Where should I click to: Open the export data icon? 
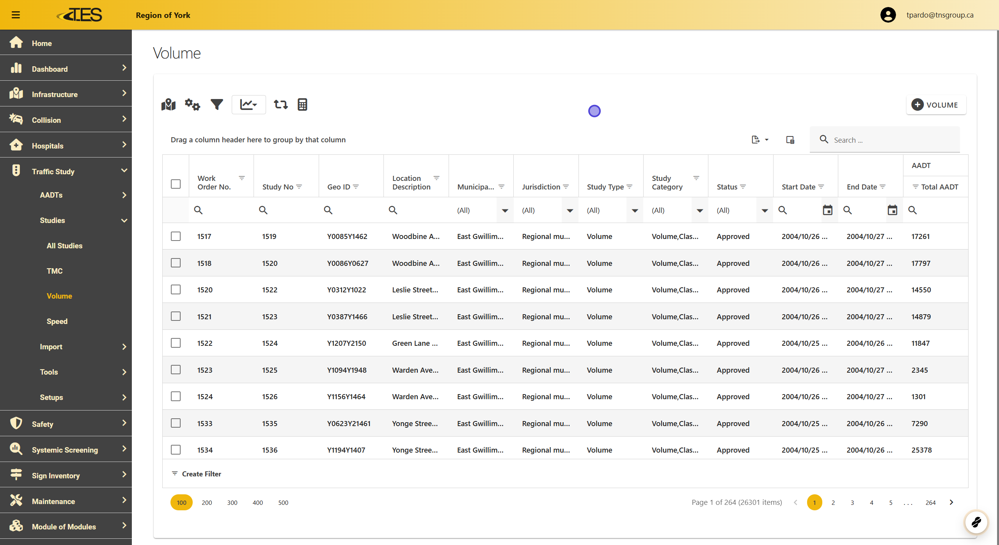(759, 140)
